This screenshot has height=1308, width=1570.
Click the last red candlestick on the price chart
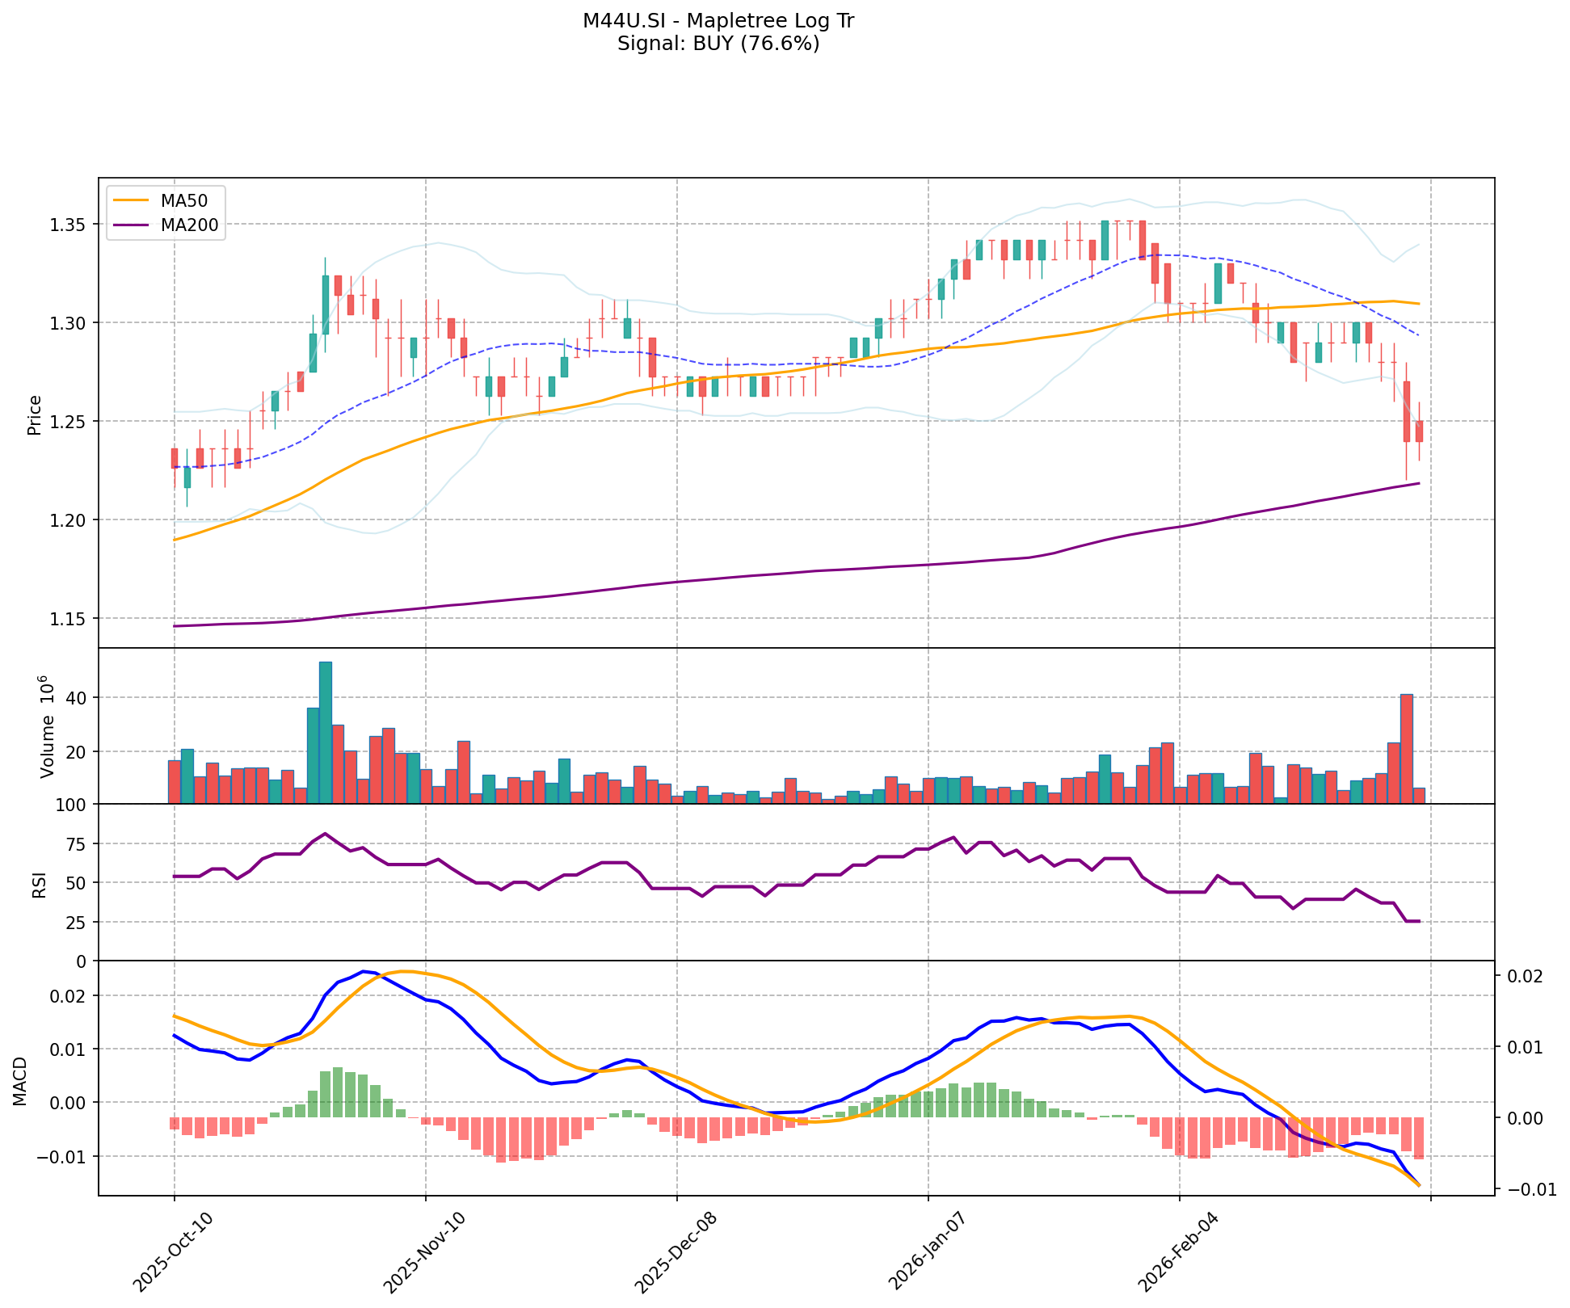[x=1419, y=431]
